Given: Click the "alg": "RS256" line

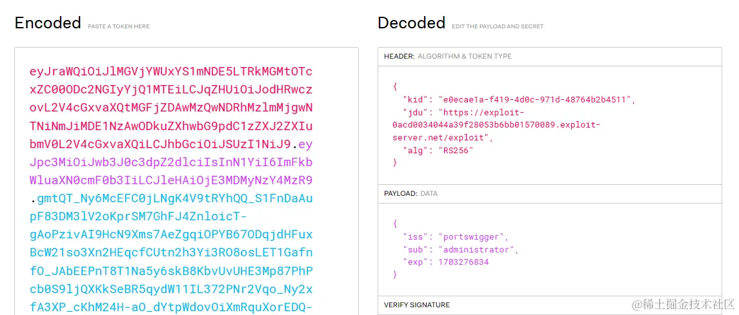Looking at the screenshot, I should coord(438,151).
